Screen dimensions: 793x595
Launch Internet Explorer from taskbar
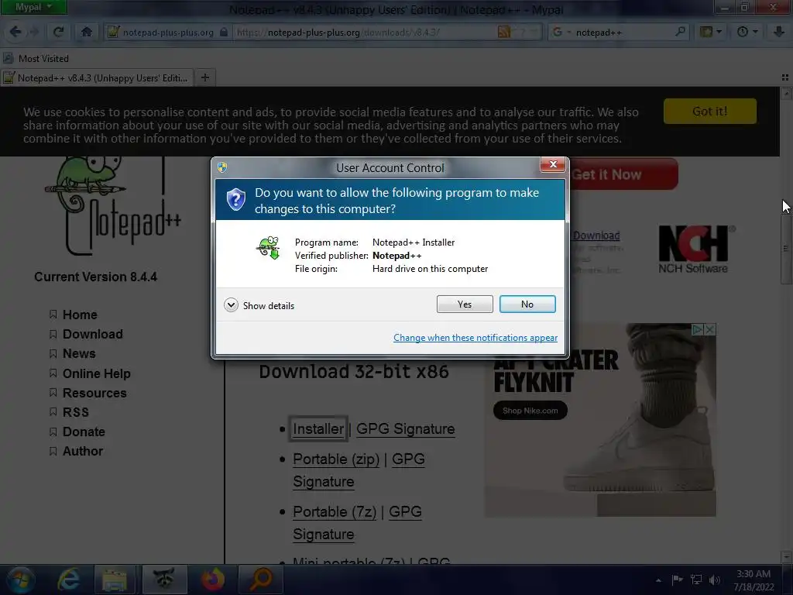(68, 580)
